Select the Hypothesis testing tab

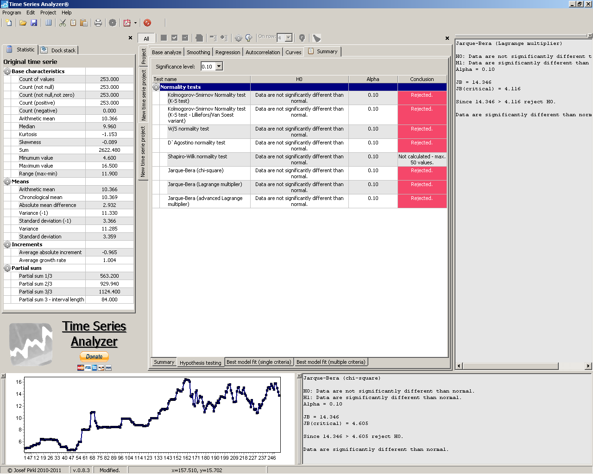[x=201, y=363]
